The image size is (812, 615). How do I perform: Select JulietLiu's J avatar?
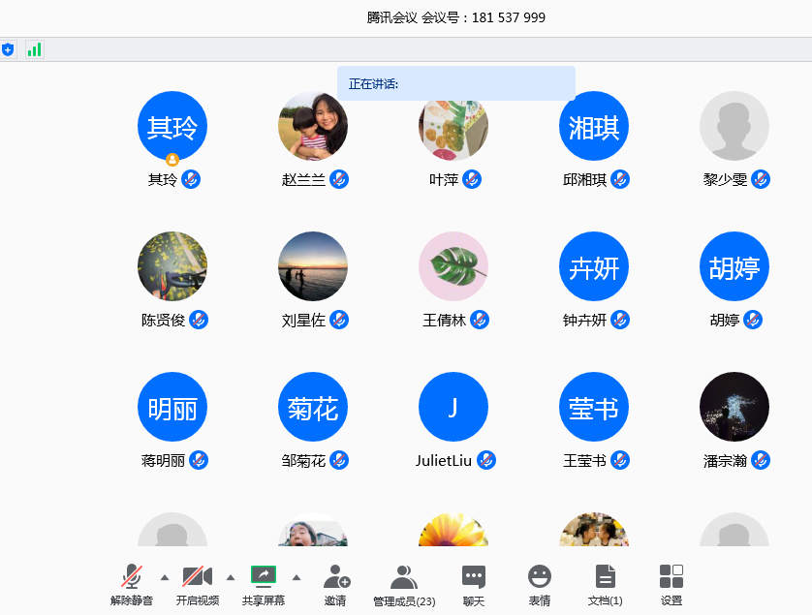pyautogui.click(x=453, y=407)
